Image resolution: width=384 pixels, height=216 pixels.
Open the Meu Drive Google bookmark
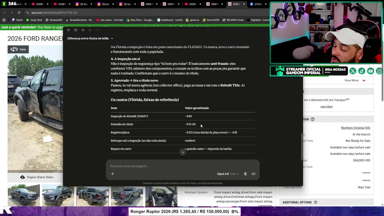[140, 20]
